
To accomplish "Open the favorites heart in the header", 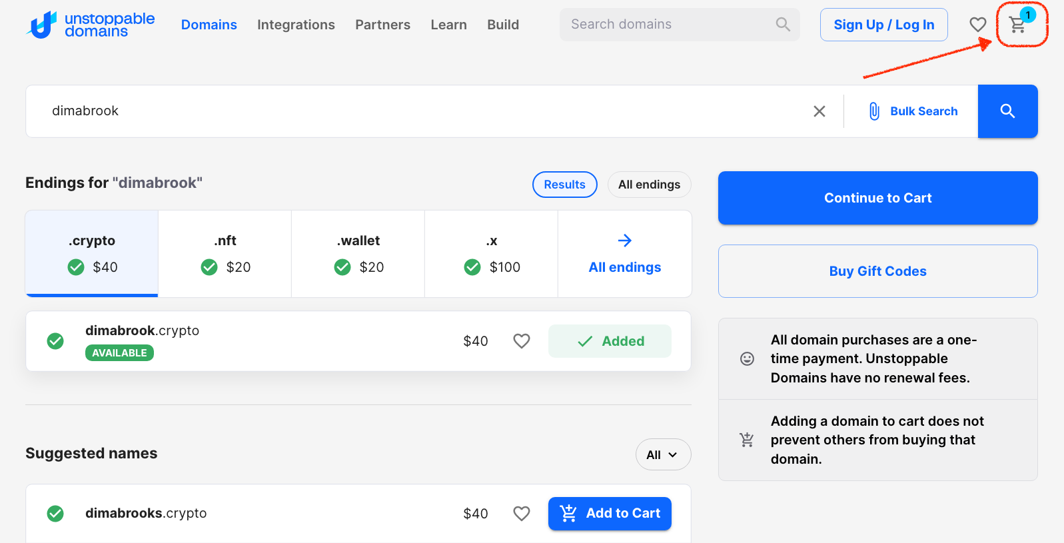I will pos(977,25).
